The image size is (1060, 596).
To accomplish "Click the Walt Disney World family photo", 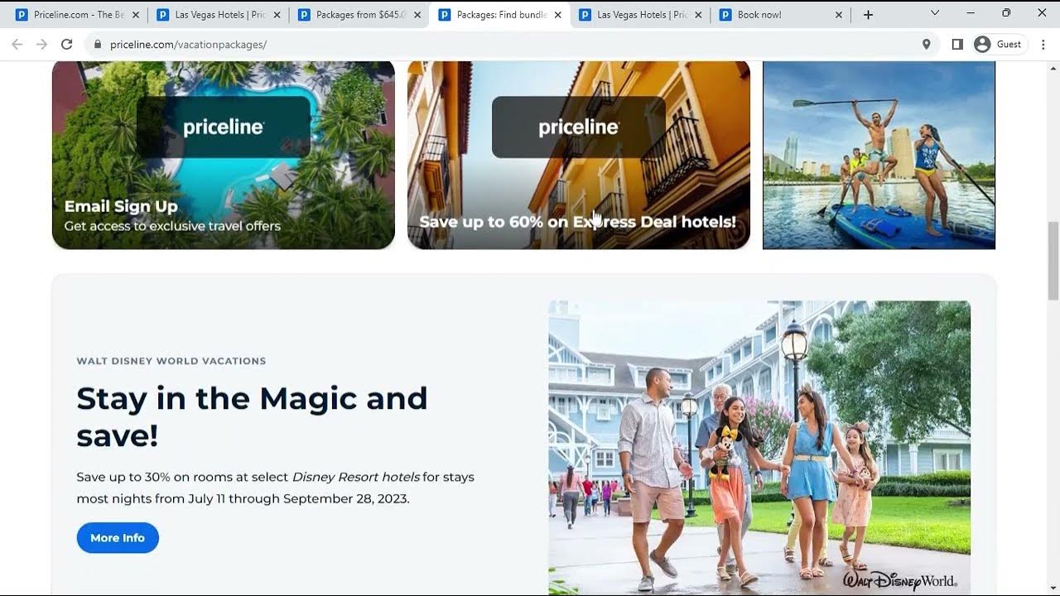I will tap(759, 447).
